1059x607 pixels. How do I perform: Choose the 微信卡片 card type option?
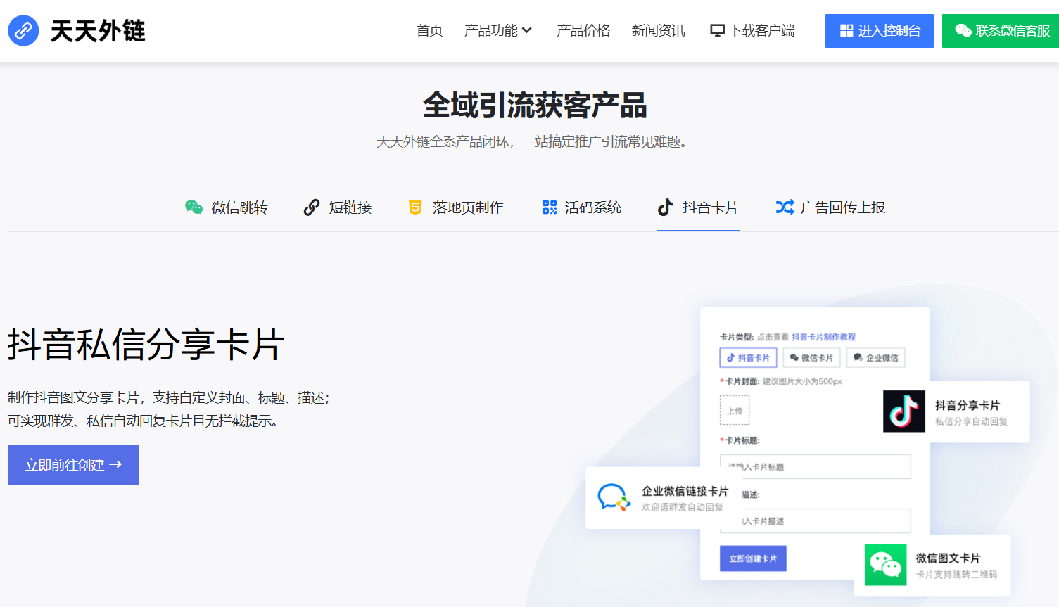(811, 358)
